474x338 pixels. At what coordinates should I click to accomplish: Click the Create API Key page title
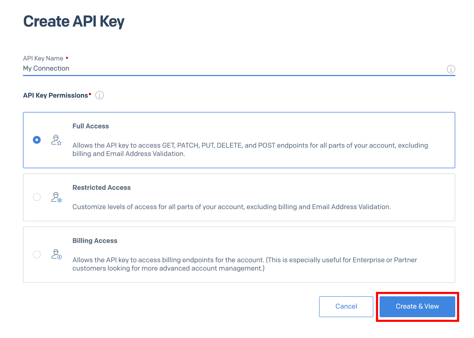pyautogui.click(x=74, y=21)
